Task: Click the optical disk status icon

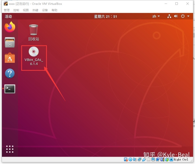Action: point(130,159)
